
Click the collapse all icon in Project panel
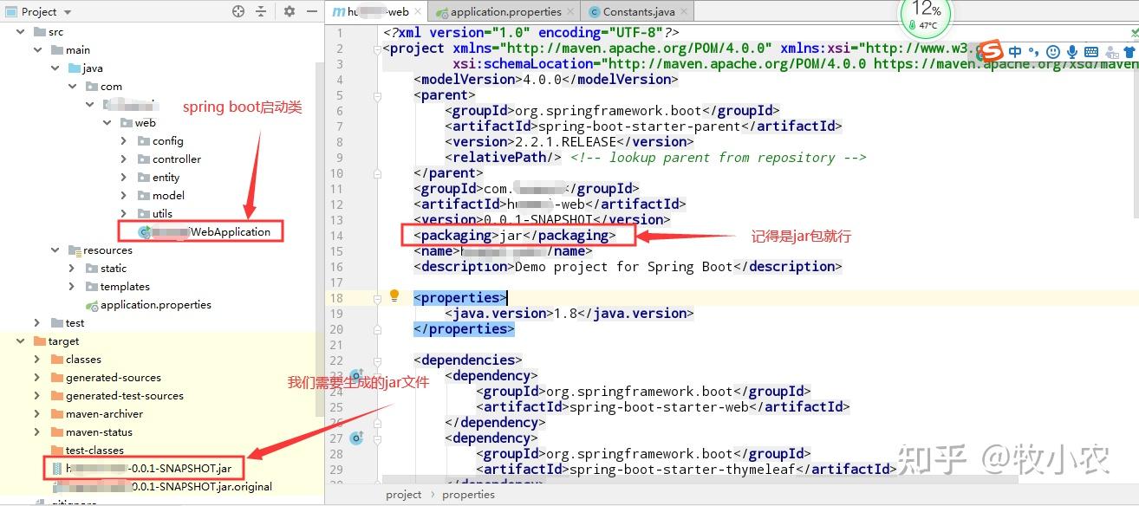pos(261,11)
